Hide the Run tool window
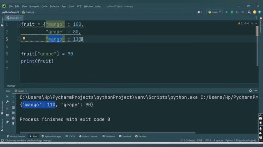The image size is (263, 147). 256,91
